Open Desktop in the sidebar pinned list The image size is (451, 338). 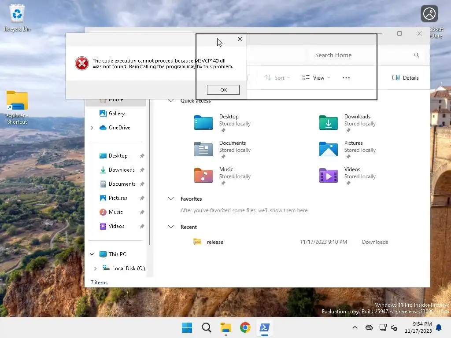pos(118,156)
